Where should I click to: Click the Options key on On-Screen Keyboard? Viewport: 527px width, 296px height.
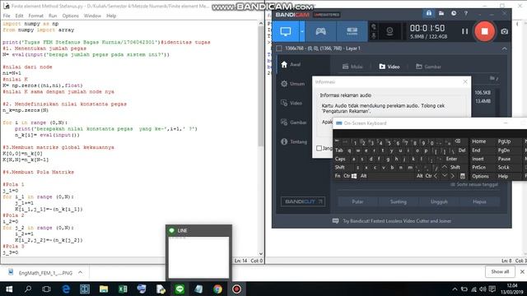click(480, 176)
